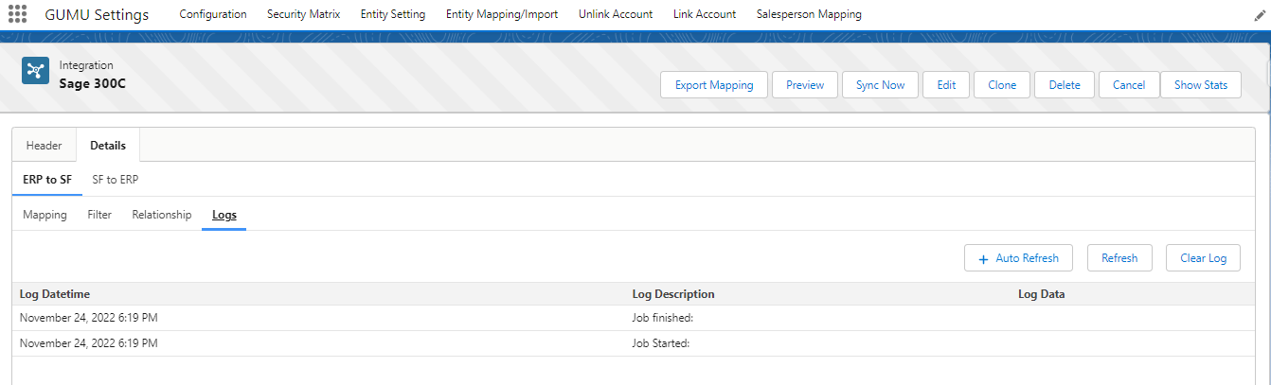Go to Entity Setting

pyautogui.click(x=393, y=14)
